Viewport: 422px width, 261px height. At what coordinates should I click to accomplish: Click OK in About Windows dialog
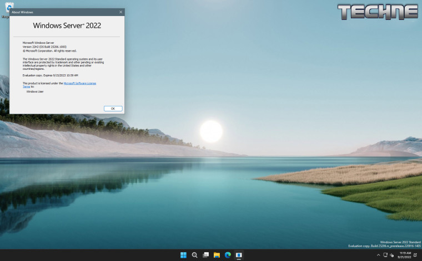tap(113, 109)
